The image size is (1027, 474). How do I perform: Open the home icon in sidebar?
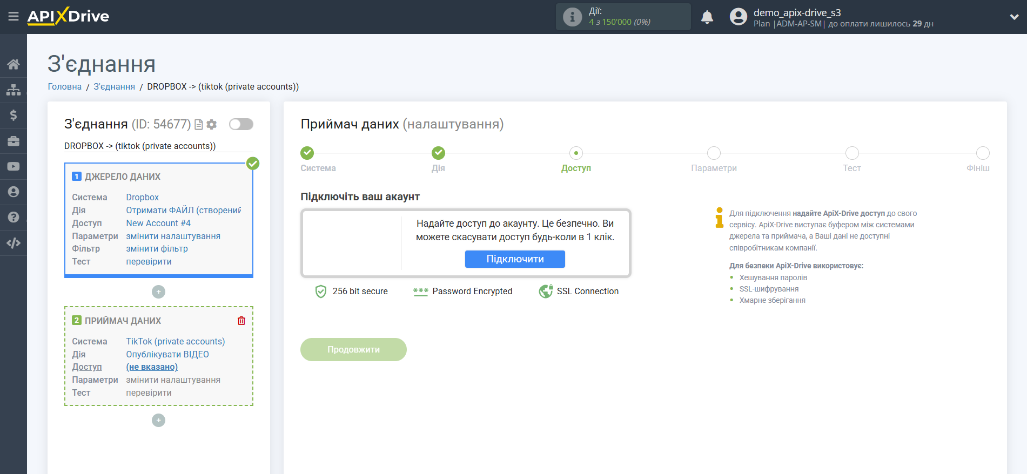pyautogui.click(x=14, y=64)
